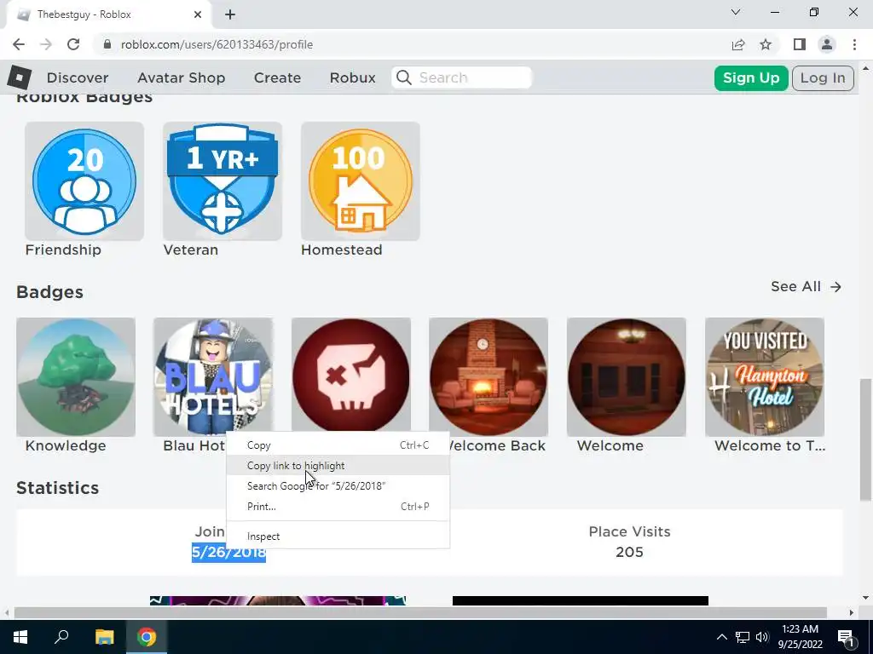This screenshot has width=873, height=654.
Task: Open the volume tray icon
Action: 762,637
